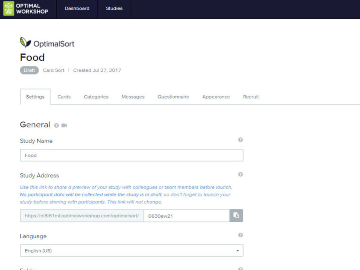Click the Language help icon

(240, 235)
